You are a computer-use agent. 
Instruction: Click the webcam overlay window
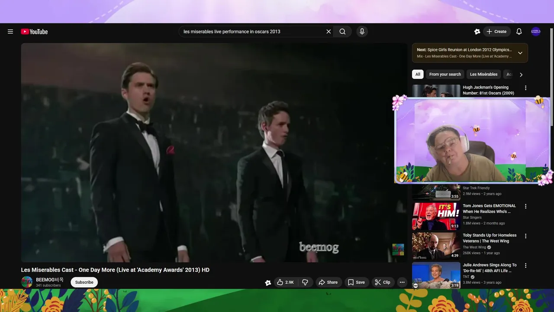click(472, 140)
